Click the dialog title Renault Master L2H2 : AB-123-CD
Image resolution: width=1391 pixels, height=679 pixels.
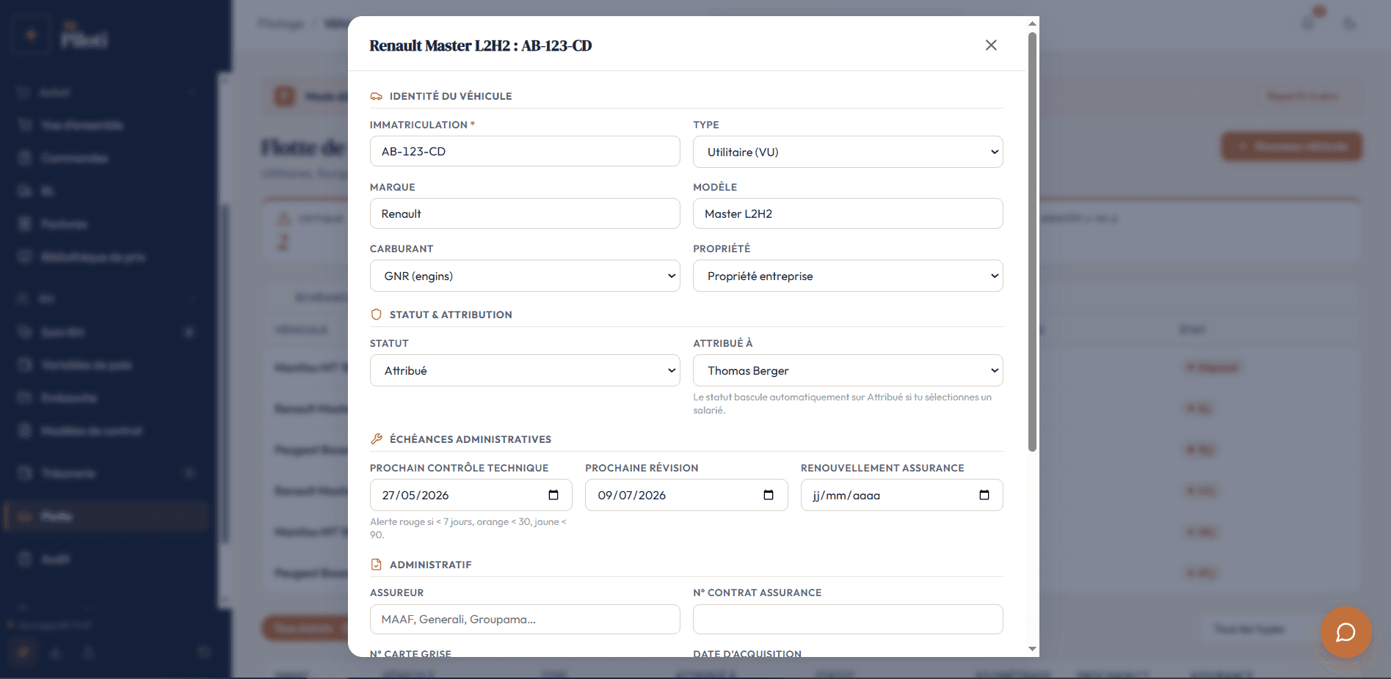click(481, 45)
